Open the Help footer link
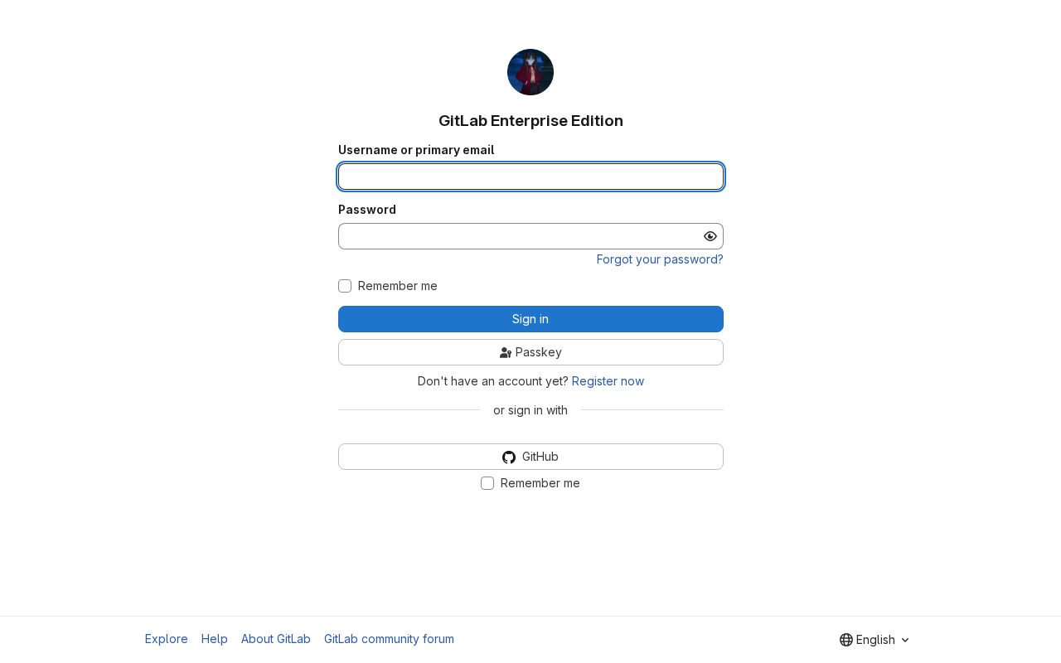 [215, 639]
